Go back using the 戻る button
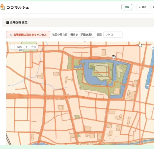 pos(142,7)
